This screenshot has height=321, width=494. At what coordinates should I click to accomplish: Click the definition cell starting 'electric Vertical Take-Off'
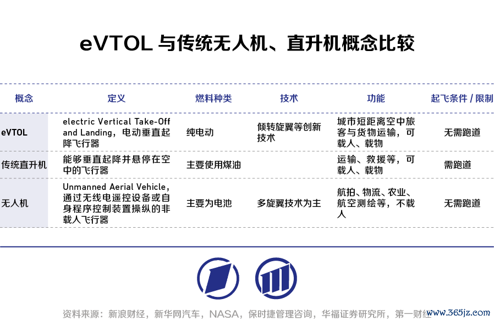117,132
